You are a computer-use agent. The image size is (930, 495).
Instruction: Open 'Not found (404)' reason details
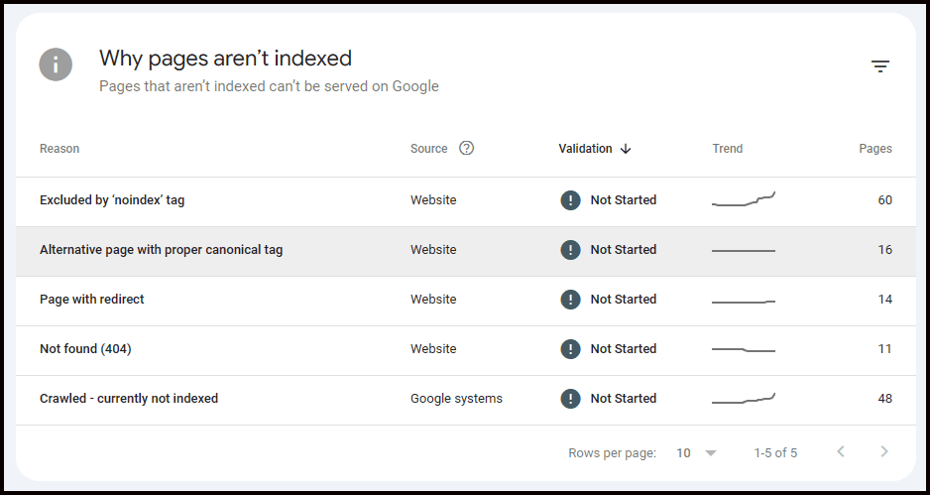tap(85, 349)
